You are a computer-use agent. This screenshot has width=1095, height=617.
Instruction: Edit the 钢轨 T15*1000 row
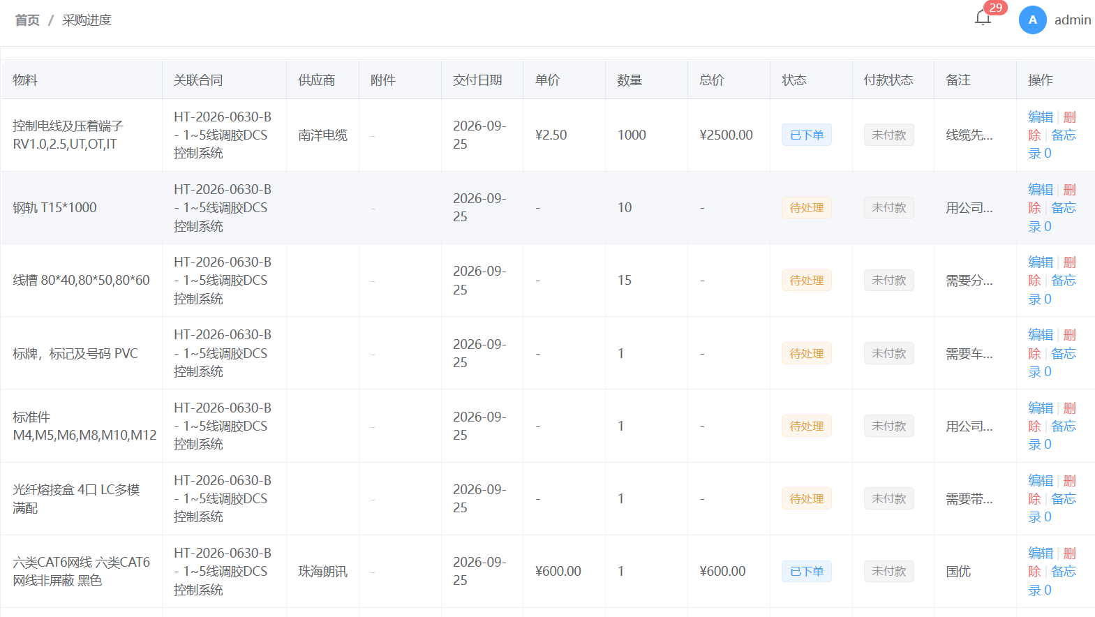[1041, 189]
